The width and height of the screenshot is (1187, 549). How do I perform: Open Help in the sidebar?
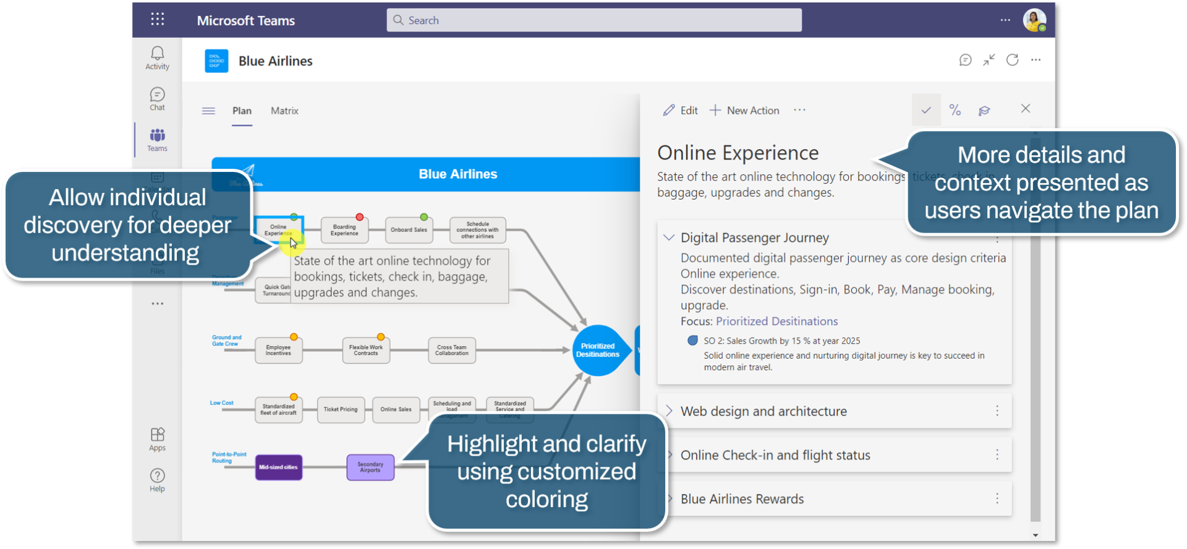(x=157, y=480)
